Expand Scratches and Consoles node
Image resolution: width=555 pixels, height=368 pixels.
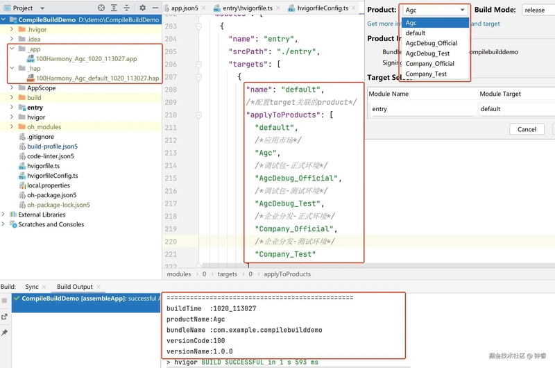(x=3, y=224)
